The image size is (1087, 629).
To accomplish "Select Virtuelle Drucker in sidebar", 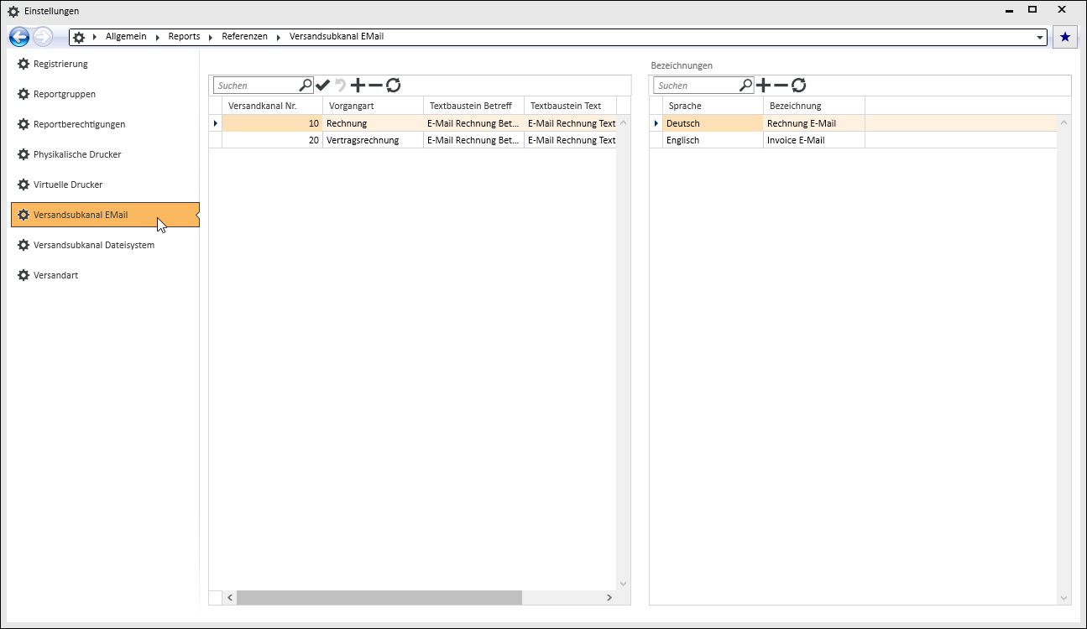I will [67, 185].
